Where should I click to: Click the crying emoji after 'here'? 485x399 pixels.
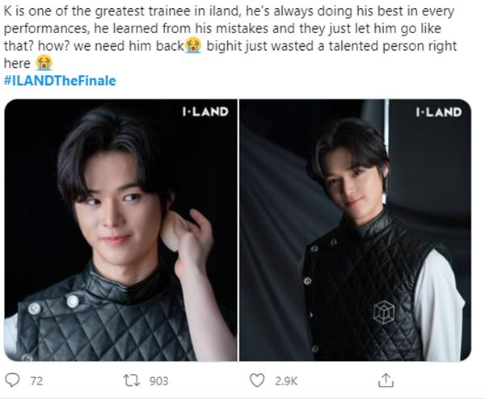[x=44, y=63]
